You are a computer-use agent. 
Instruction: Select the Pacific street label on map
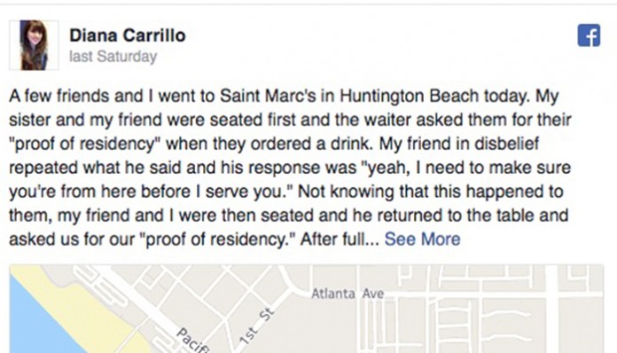click(192, 340)
